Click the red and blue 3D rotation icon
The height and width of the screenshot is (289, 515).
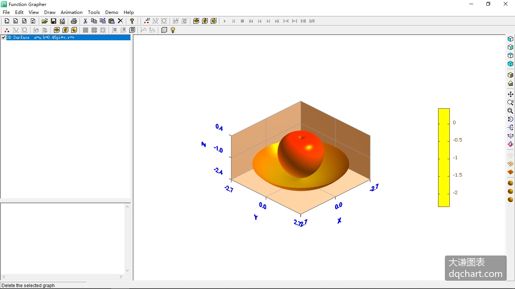pyautogui.click(x=510, y=144)
